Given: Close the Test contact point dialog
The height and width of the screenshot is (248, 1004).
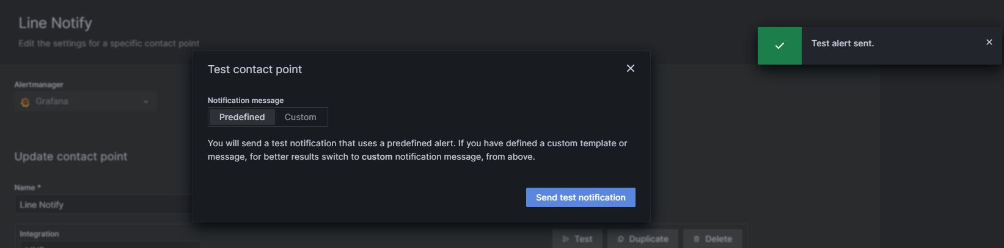Looking at the screenshot, I should click(x=631, y=68).
